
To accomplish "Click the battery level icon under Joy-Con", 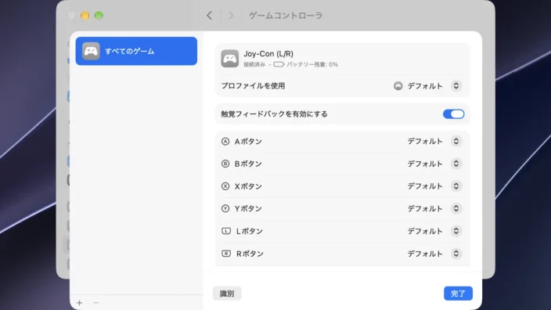I will point(279,64).
